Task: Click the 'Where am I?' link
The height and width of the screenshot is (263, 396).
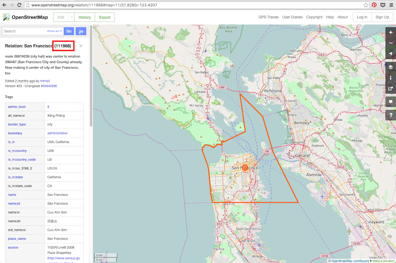Action: tap(54, 31)
